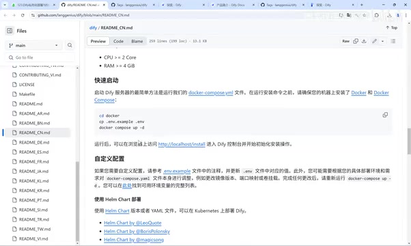Open the main branch dropdown
This screenshot has height=246, width=411.
[x=33, y=45]
